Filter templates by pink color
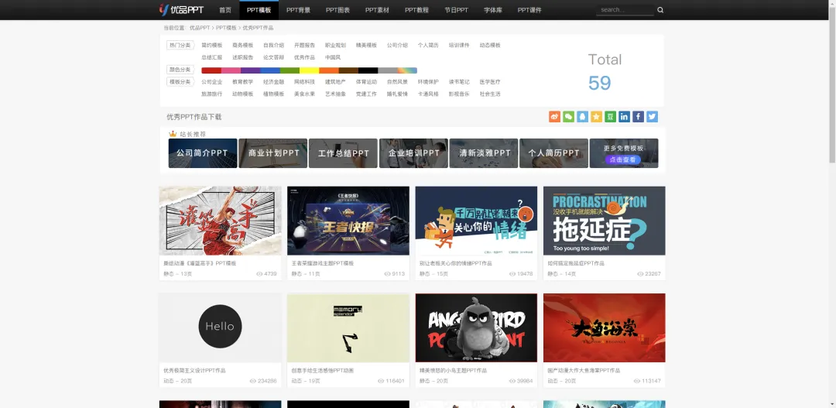This screenshot has width=836, height=408. 231,70
